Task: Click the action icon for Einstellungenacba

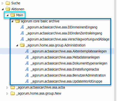Action: coord(27,69)
